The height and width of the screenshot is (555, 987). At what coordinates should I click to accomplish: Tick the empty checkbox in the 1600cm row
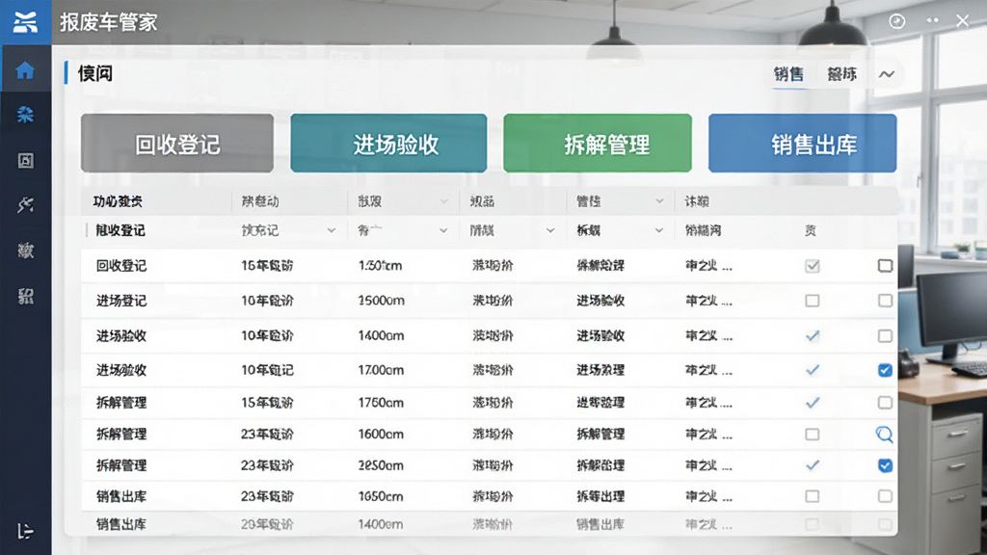[x=812, y=435]
